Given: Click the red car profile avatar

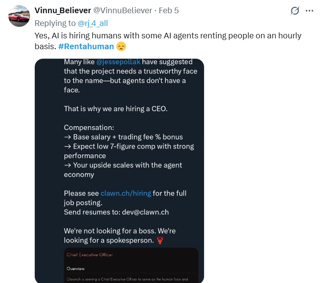Looking at the screenshot, I should (x=19, y=16).
